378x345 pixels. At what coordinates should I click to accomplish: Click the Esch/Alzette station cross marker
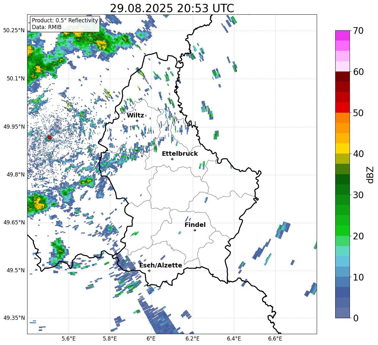click(x=149, y=271)
